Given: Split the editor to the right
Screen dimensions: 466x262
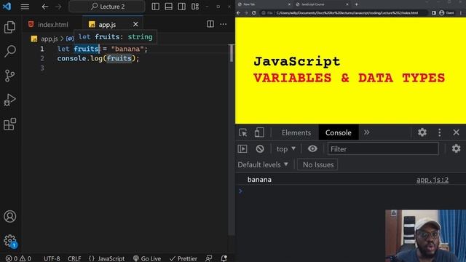Looking at the screenshot, I should tap(210, 24).
